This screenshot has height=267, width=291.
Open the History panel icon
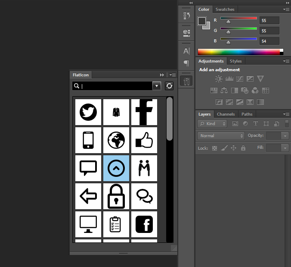point(186,16)
